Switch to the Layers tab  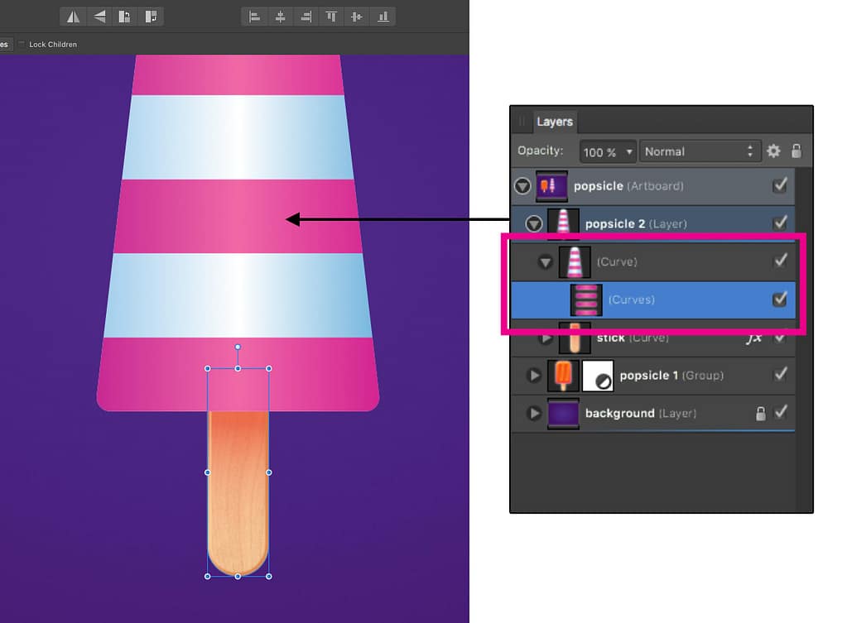click(x=555, y=122)
